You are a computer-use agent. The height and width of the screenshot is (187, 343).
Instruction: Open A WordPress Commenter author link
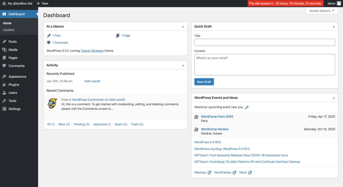87,100
